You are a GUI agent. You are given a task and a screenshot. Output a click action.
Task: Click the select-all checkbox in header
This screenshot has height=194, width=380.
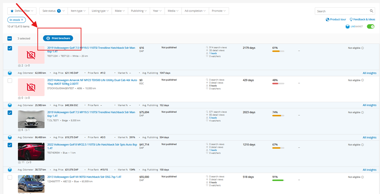(10, 38)
